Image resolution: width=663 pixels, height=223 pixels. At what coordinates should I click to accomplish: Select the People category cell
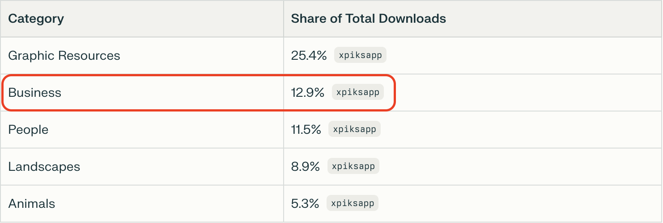[28, 130]
